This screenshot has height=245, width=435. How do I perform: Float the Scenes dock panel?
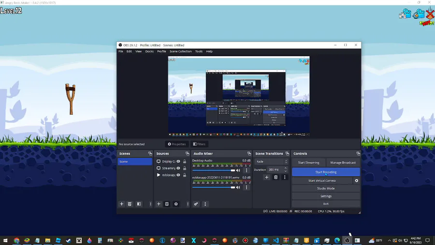pos(150,153)
